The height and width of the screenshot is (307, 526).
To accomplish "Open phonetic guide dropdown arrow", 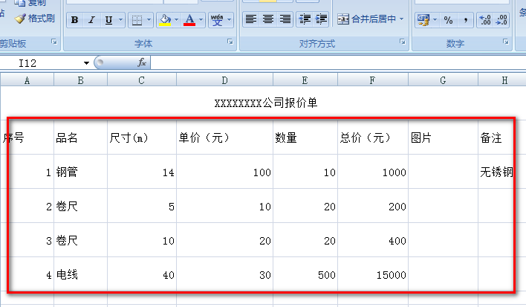I will 230,20.
